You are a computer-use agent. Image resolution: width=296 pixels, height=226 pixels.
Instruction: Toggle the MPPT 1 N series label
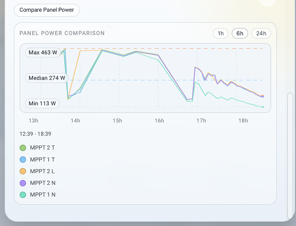(43, 195)
